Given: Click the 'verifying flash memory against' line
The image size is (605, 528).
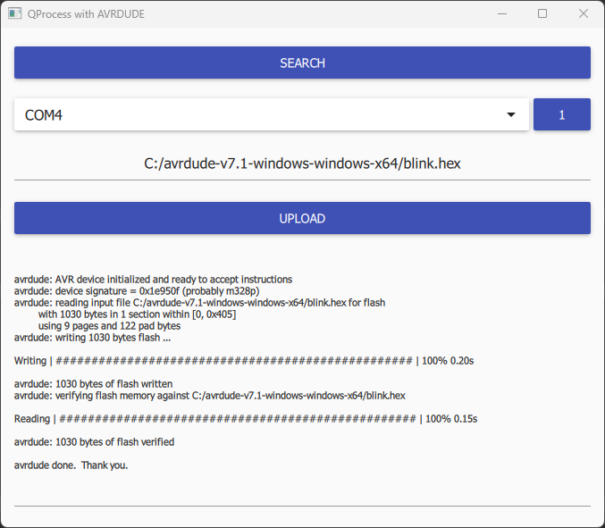Looking at the screenshot, I should (x=210, y=396).
